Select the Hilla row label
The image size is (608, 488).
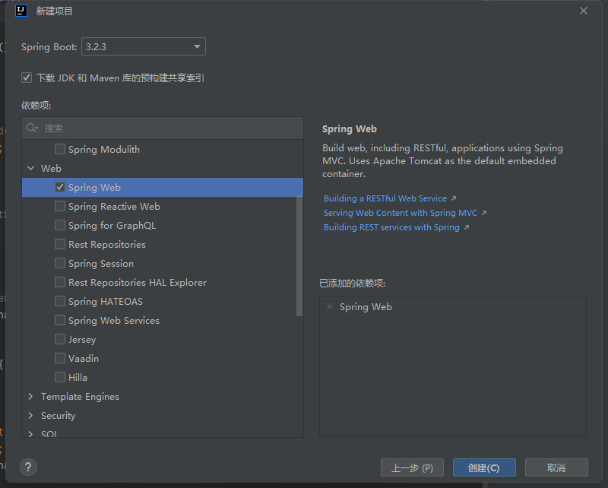78,378
